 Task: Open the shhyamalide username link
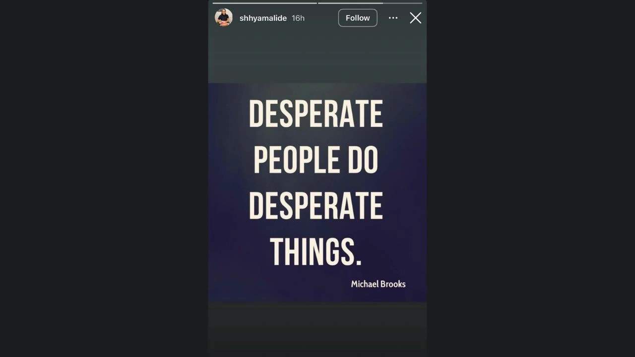pyautogui.click(x=263, y=18)
